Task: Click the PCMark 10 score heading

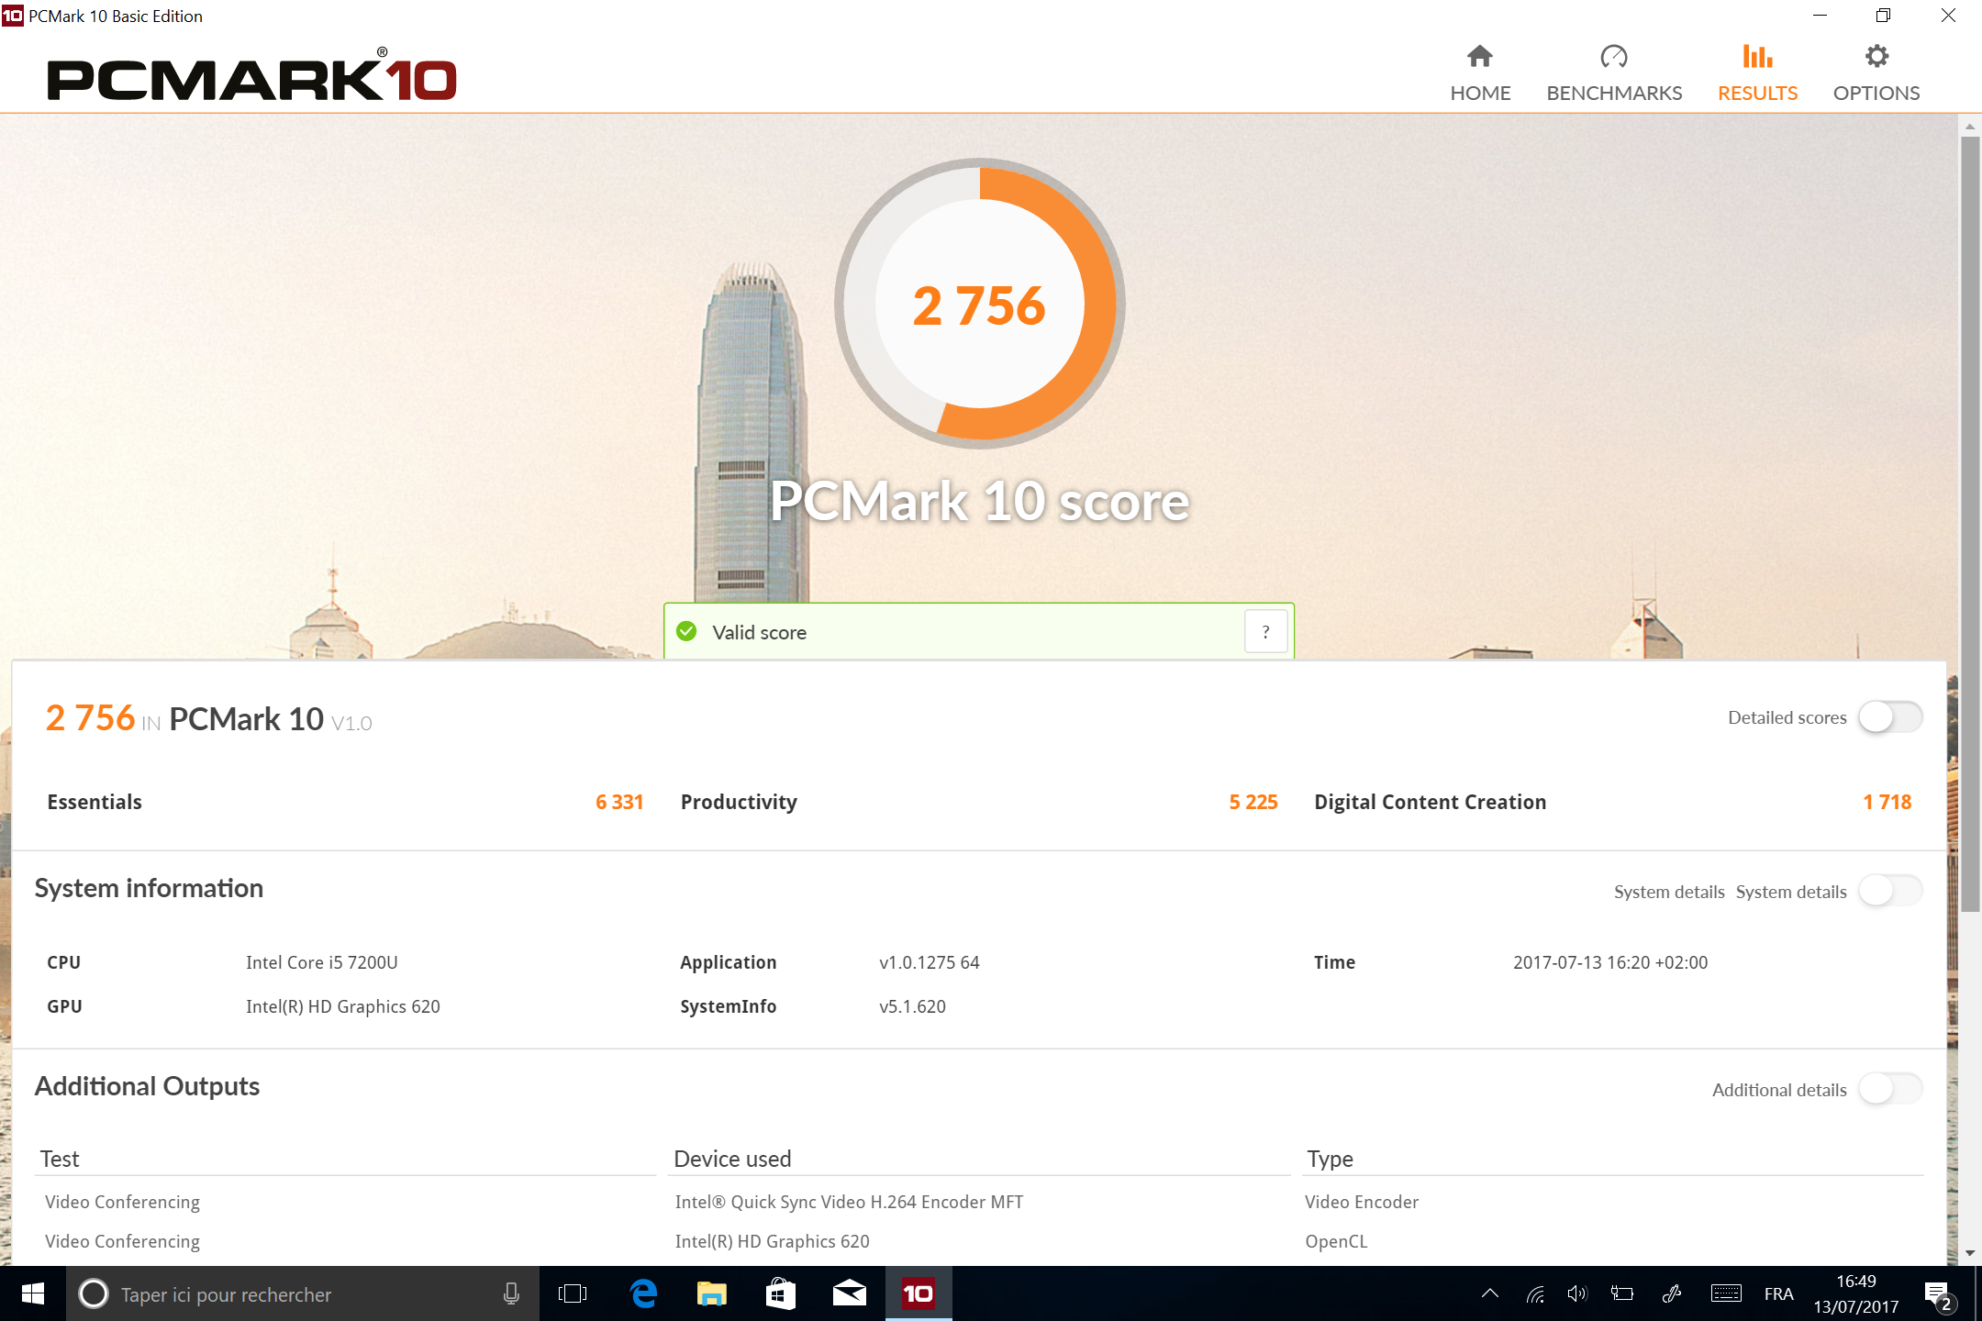Action: 979,501
